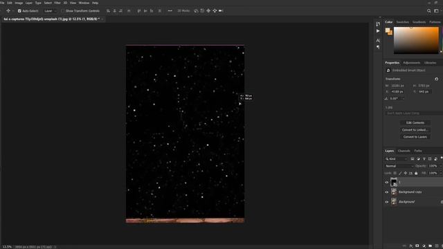443x249 pixels.
Task: Reset transform icon in Properties
Action: coord(437,79)
